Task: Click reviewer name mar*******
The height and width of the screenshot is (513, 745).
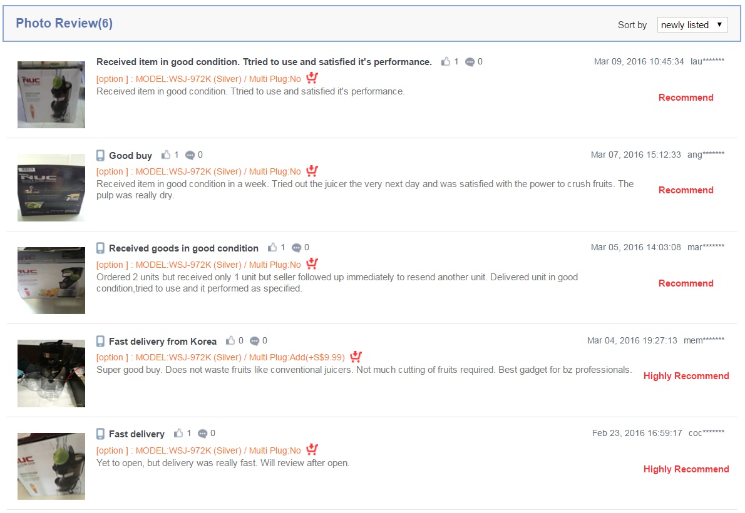Action: (x=706, y=247)
